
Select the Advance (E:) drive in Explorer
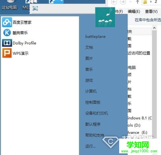coord(137,133)
